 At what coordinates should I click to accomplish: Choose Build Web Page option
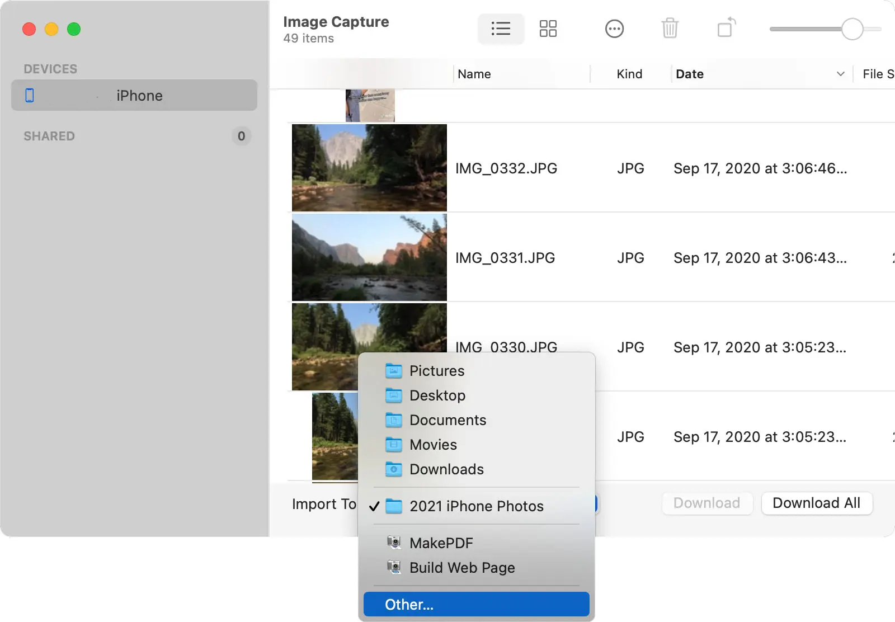[477, 568]
